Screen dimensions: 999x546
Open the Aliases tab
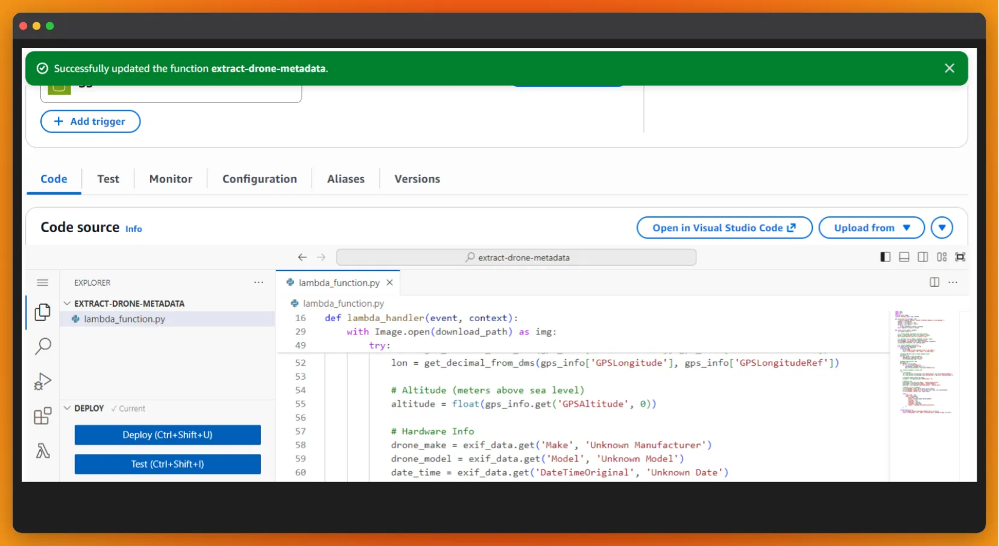coord(345,178)
